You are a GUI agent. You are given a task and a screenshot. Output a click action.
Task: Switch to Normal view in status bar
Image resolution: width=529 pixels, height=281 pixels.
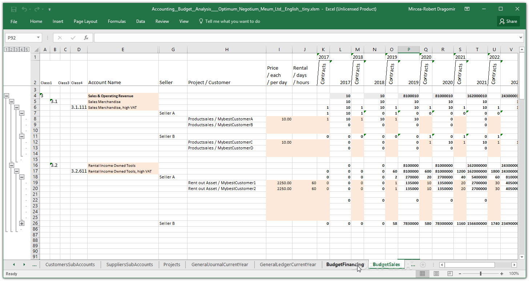423,274
